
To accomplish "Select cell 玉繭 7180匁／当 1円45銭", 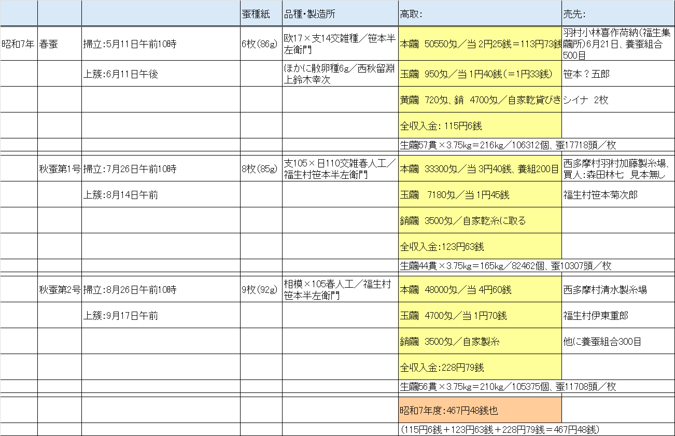I will pos(480,194).
